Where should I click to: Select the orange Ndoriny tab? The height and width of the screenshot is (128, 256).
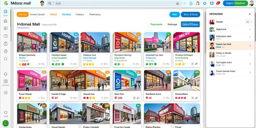[x=23, y=14]
